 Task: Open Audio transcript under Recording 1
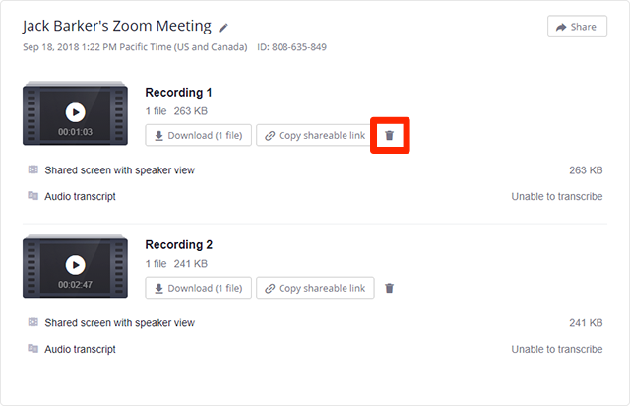tap(80, 196)
